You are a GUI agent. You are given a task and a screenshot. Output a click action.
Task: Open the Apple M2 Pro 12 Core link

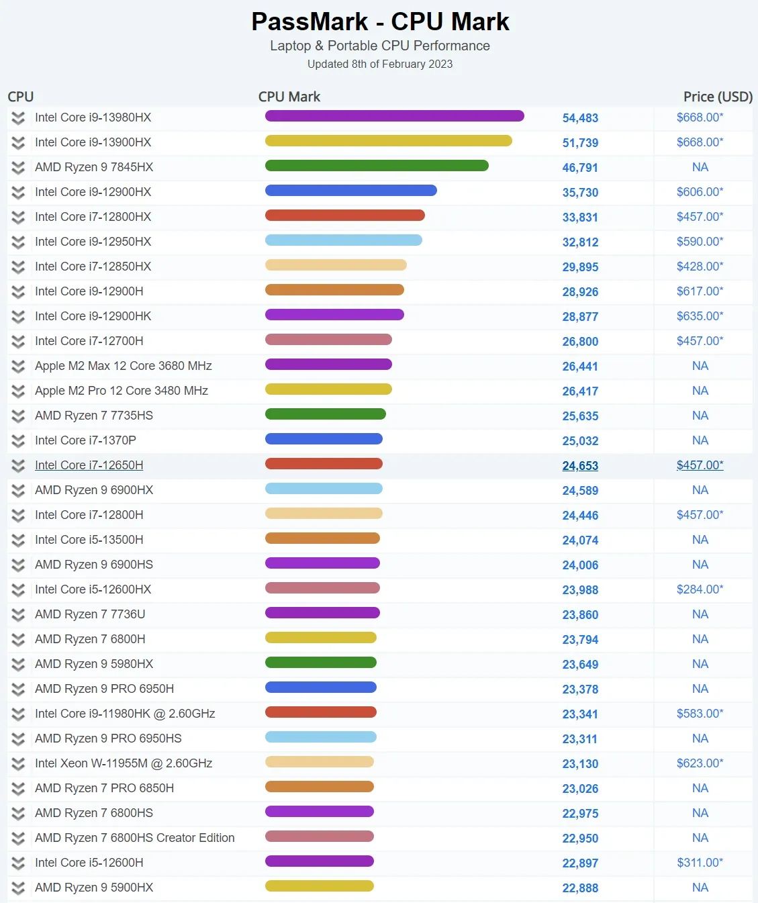(122, 391)
